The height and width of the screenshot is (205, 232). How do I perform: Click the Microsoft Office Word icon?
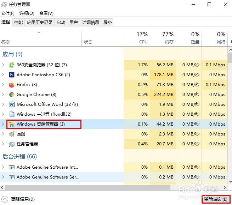[x=12, y=104]
